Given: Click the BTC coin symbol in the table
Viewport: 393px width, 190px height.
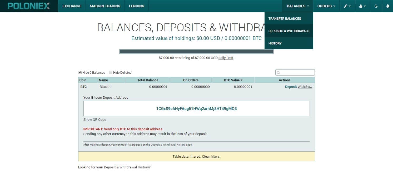Looking at the screenshot, I should point(83,87).
